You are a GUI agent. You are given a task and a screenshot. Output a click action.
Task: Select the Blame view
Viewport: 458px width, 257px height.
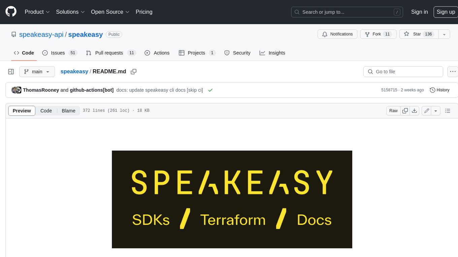[68, 111]
